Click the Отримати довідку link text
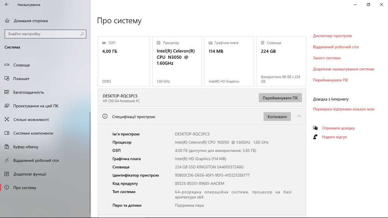This screenshot has width=388, height=218. click(x=338, y=128)
